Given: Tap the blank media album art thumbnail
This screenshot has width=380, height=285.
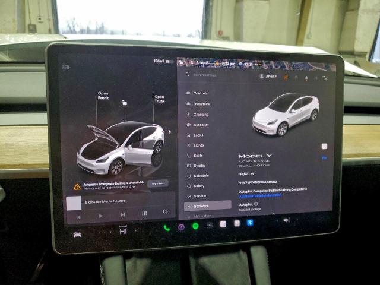Looking at the screenshot, I should pyautogui.click(x=74, y=203).
